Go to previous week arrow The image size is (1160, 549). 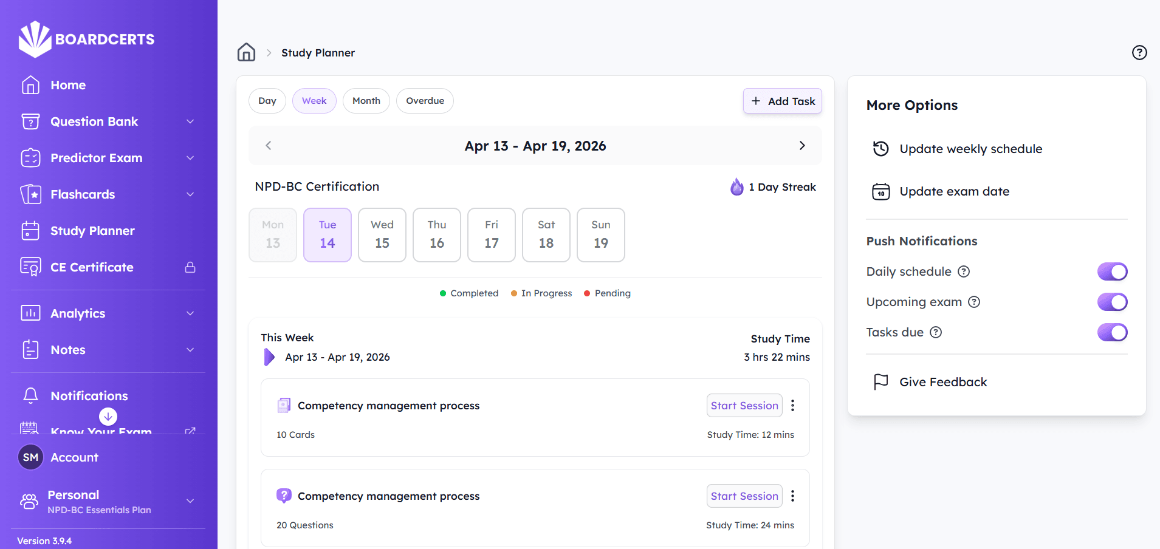point(269,146)
